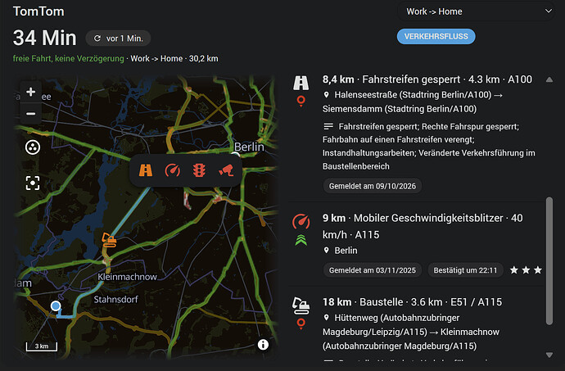Click small pin icon before Halenseestraße
565x371 pixels.
tap(327, 95)
